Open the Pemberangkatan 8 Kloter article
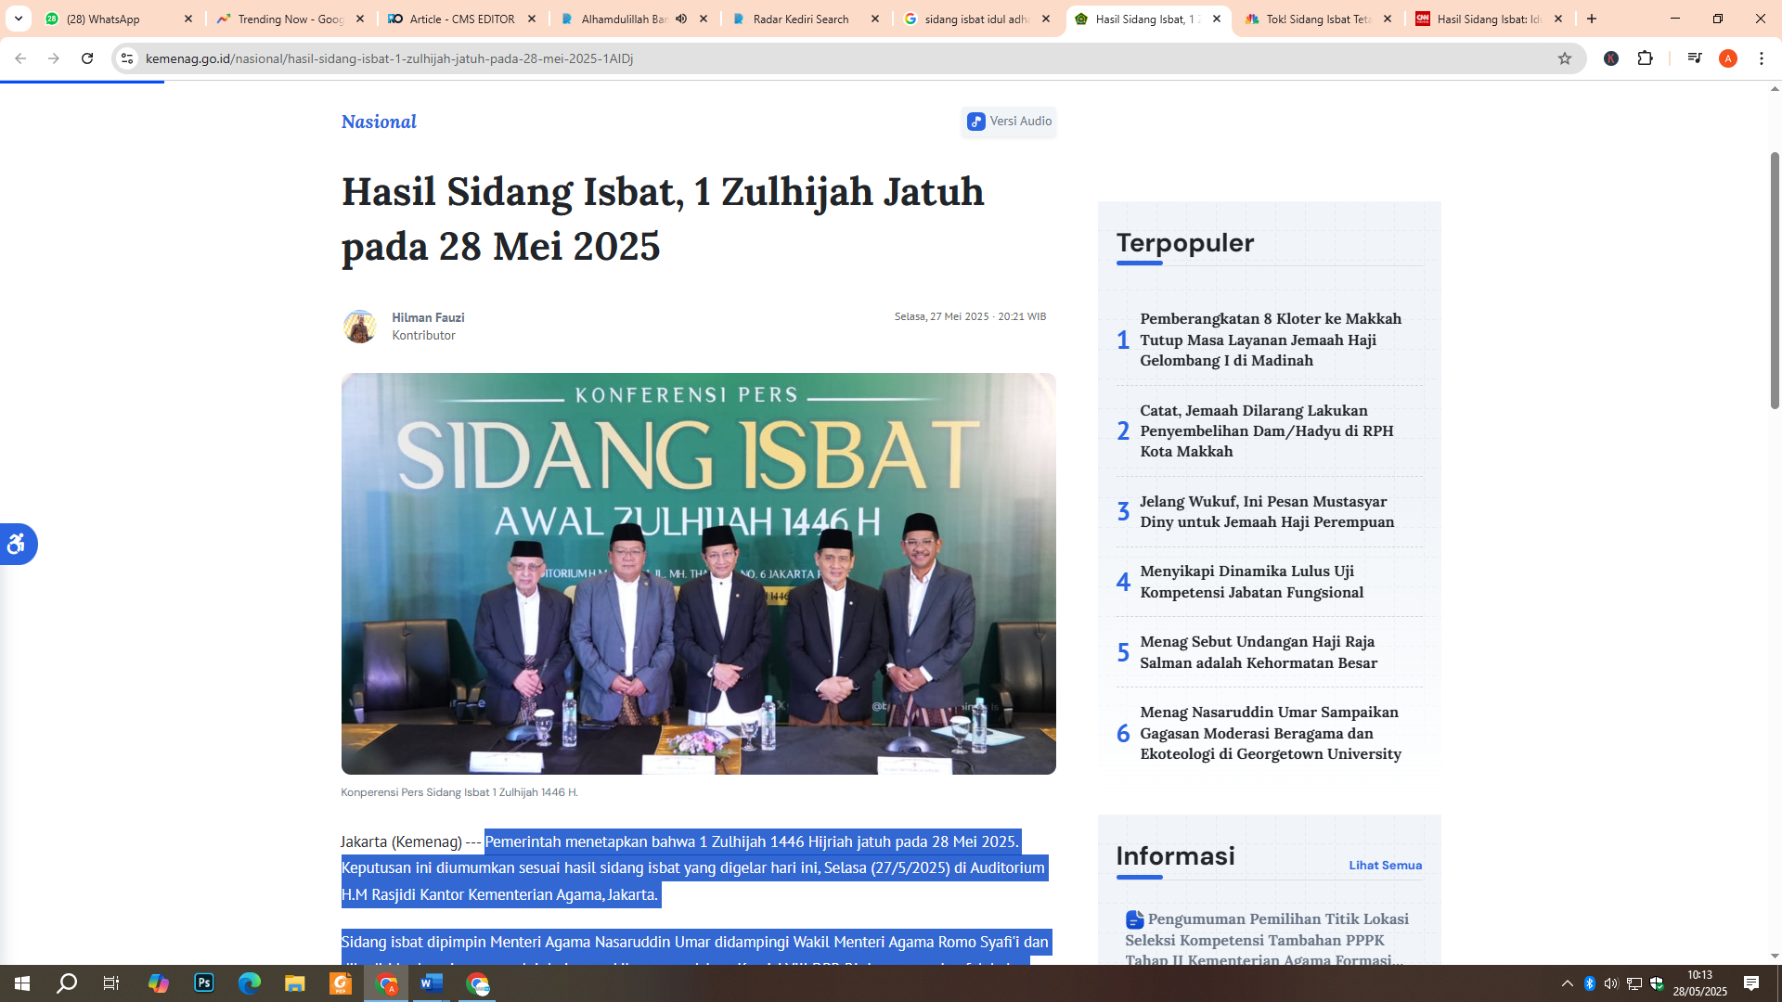 coord(1271,340)
